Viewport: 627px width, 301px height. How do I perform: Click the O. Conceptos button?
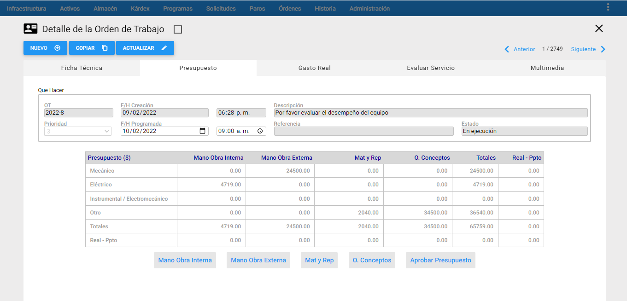[372, 260]
